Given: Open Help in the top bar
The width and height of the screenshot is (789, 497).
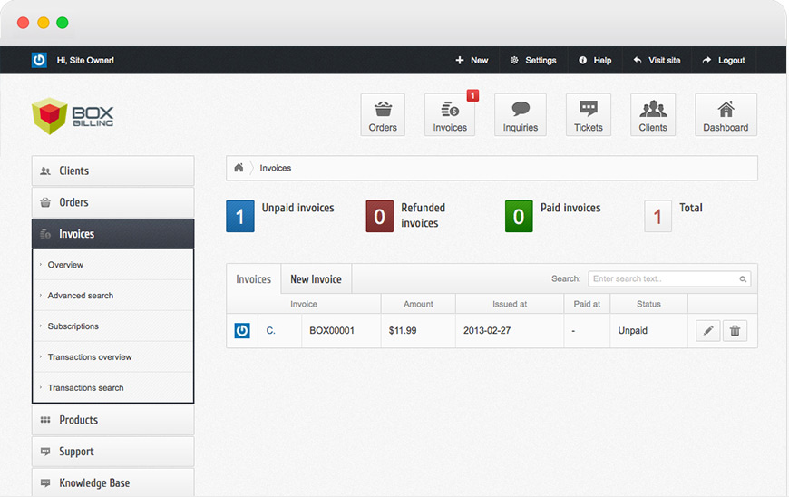Looking at the screenshot, I should click(x=595, y=60).
